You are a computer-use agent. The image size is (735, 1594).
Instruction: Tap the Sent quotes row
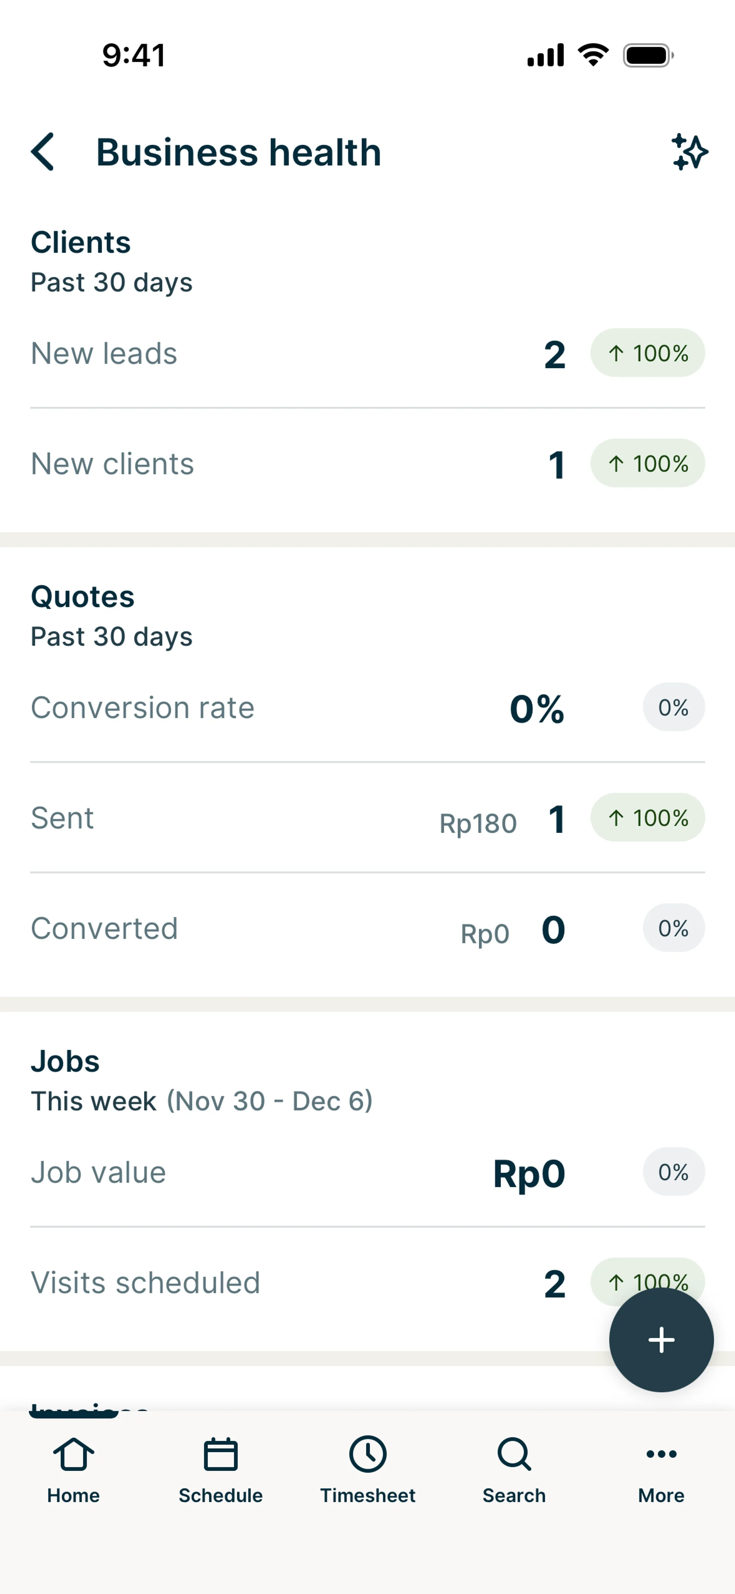tap(247, 818)
